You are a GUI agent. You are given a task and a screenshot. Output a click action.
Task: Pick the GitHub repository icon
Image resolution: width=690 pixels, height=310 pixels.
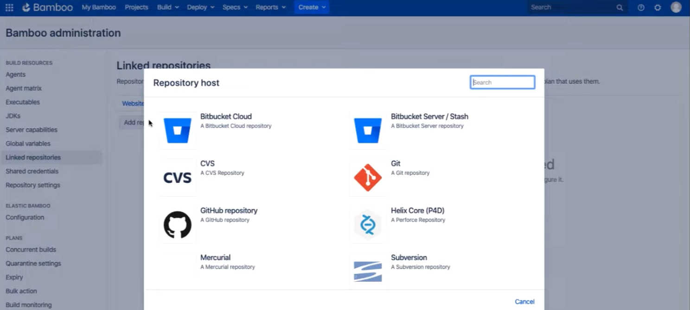tap(178, 224)
